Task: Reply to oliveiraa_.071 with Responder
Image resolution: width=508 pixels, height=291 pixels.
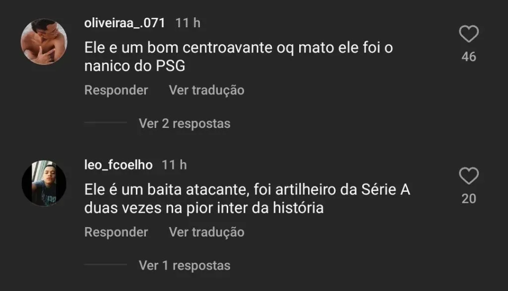Action: pyautogui.click(x=116, y=90)
